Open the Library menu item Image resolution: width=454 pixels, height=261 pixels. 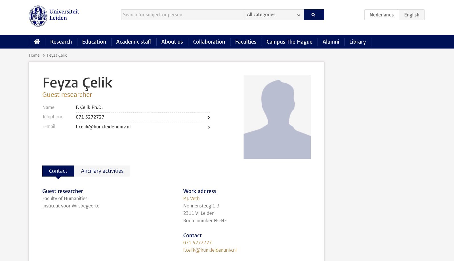click(x=357, y=42)
